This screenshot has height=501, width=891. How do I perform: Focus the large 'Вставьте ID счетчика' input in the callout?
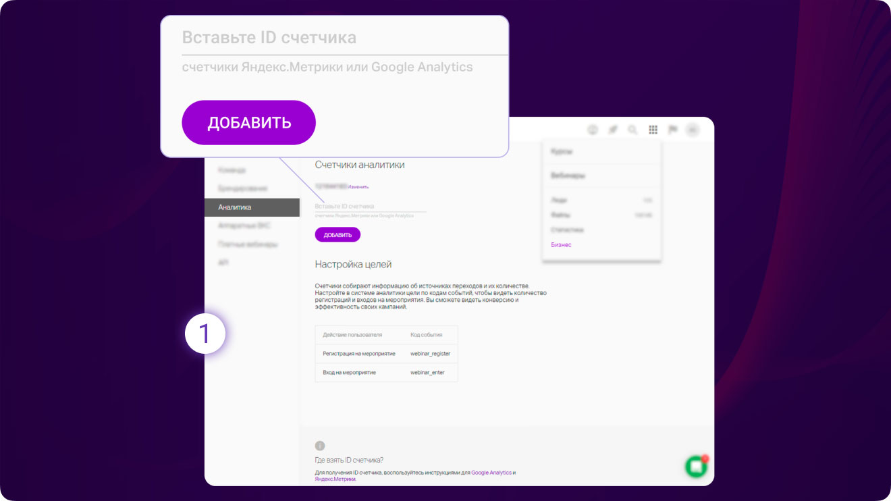(334, 38)
